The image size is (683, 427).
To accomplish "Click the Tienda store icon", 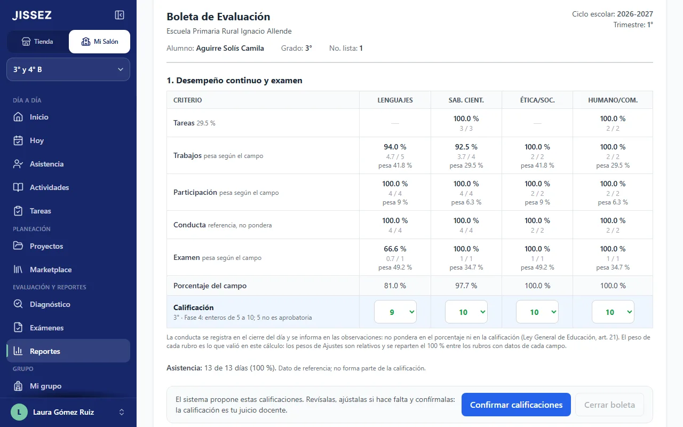I will pos(26,42).
